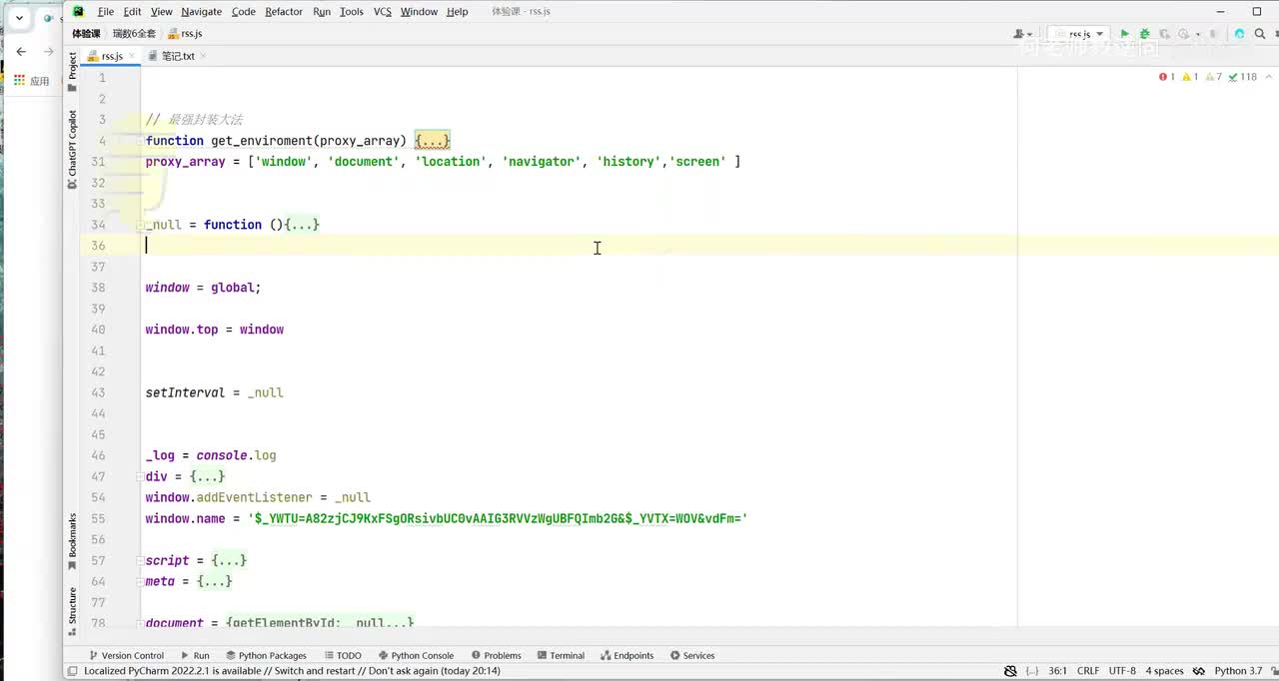Close the rss.js editor tab
Viewport: 1279px width, 681px height.
(x=132, y=56)
